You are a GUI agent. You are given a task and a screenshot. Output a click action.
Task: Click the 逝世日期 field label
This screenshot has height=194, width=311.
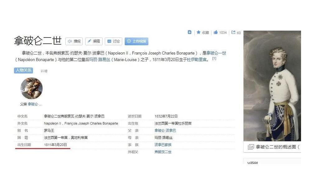[x=134, y=116]
